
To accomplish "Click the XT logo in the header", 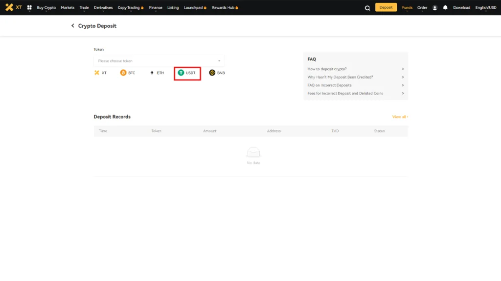I will (x=13, y=7).
